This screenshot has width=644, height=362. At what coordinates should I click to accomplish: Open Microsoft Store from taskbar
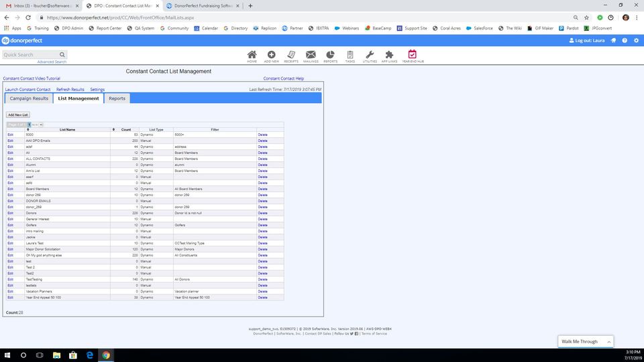point(73,355)
